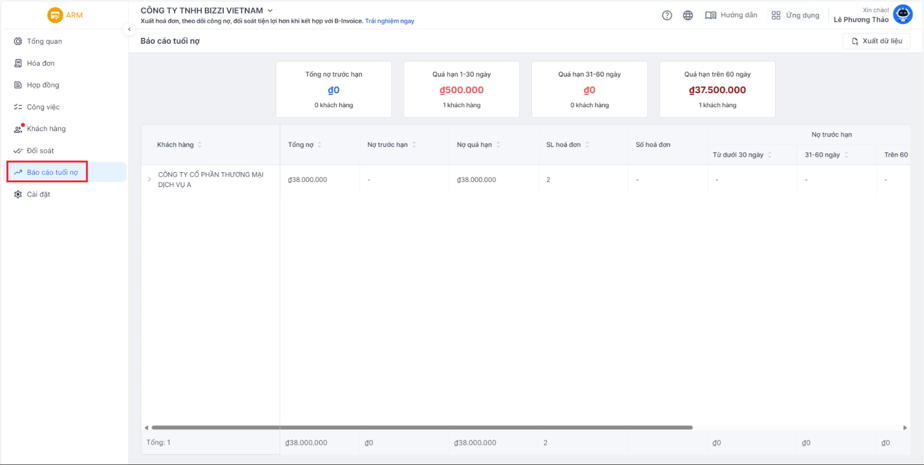Sort by Nợ trước hạn column
Viewport: 924px width, 465px height.
pos(414,145)
